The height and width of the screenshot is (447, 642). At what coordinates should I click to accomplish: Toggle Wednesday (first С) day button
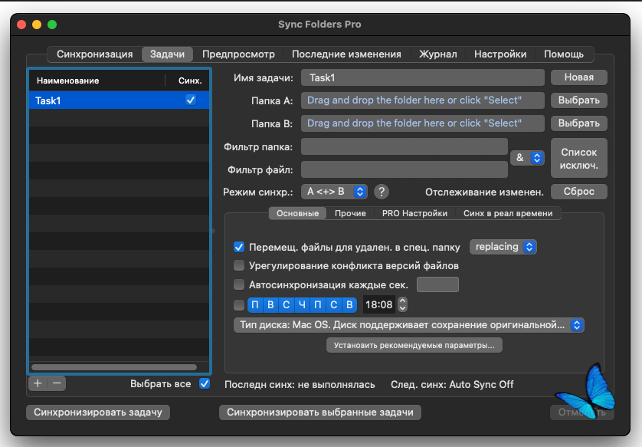click(x=287, y=305)
